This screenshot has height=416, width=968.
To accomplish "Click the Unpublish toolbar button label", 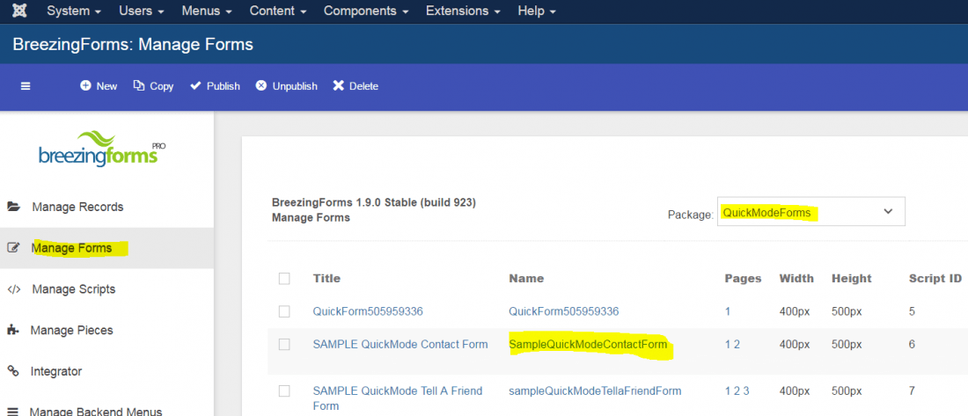I will coord(295,86).
